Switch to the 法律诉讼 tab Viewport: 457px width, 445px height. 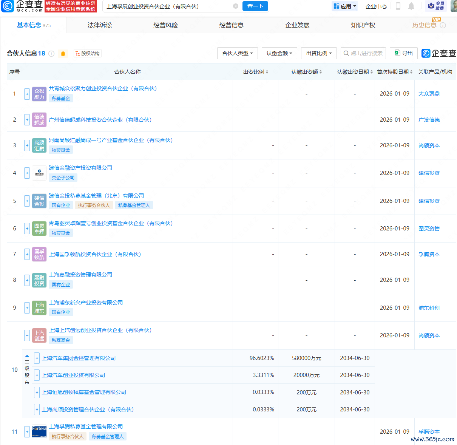pyautogui.click(x=100, y=25)
